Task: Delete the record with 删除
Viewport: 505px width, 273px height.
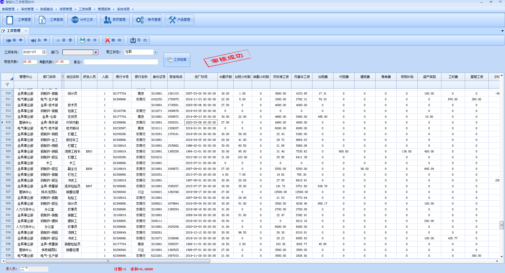Action: tap(113, 40)
